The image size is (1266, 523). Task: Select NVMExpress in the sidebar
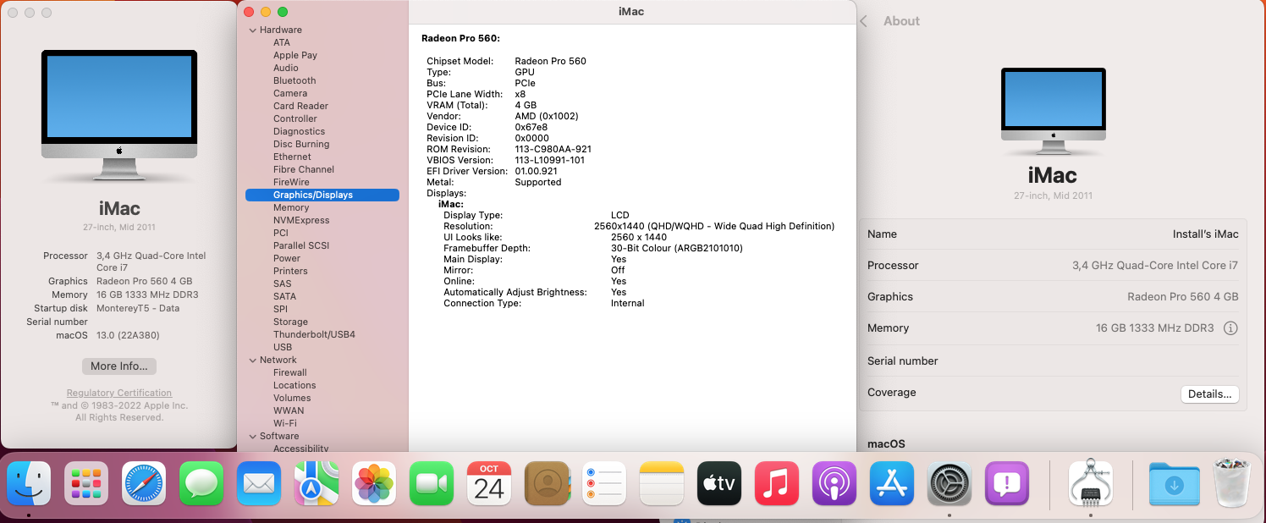click(x=301, y=220)
